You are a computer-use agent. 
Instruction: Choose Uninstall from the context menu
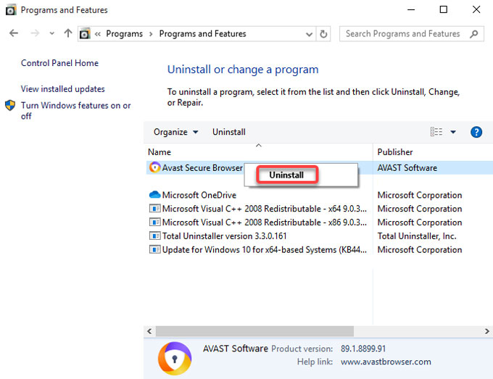[286, 175]
